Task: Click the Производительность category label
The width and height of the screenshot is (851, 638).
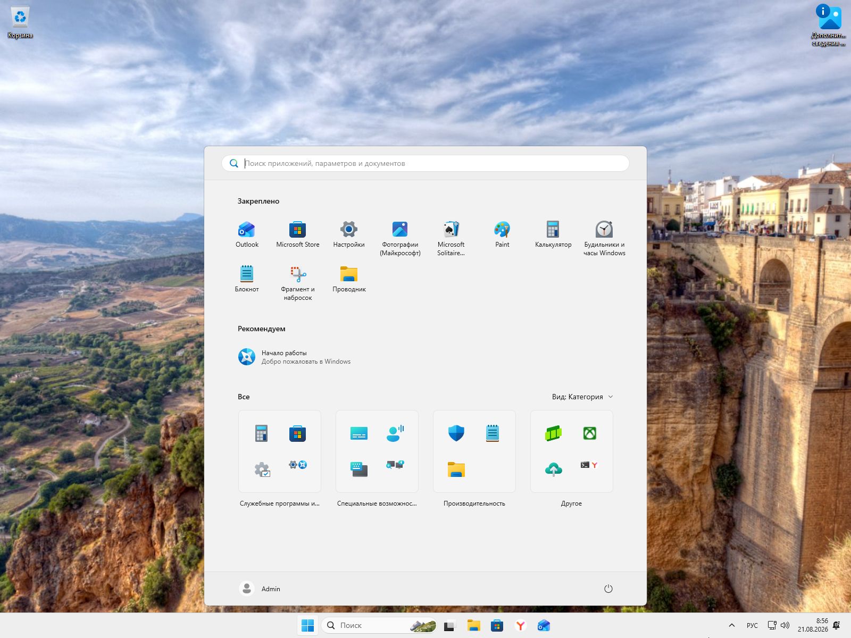Action: pyautogui.click(x=474, y=503)
